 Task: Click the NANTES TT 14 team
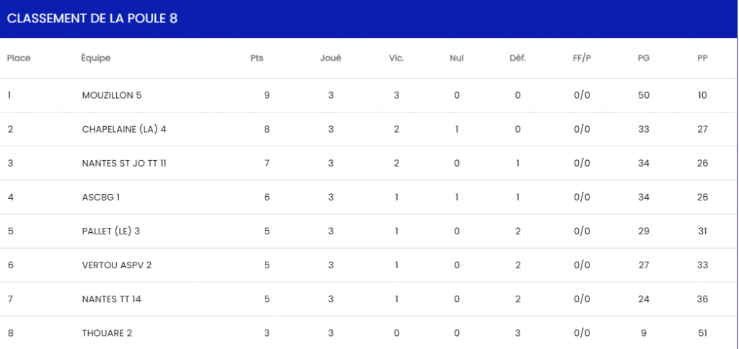point(112,299)
